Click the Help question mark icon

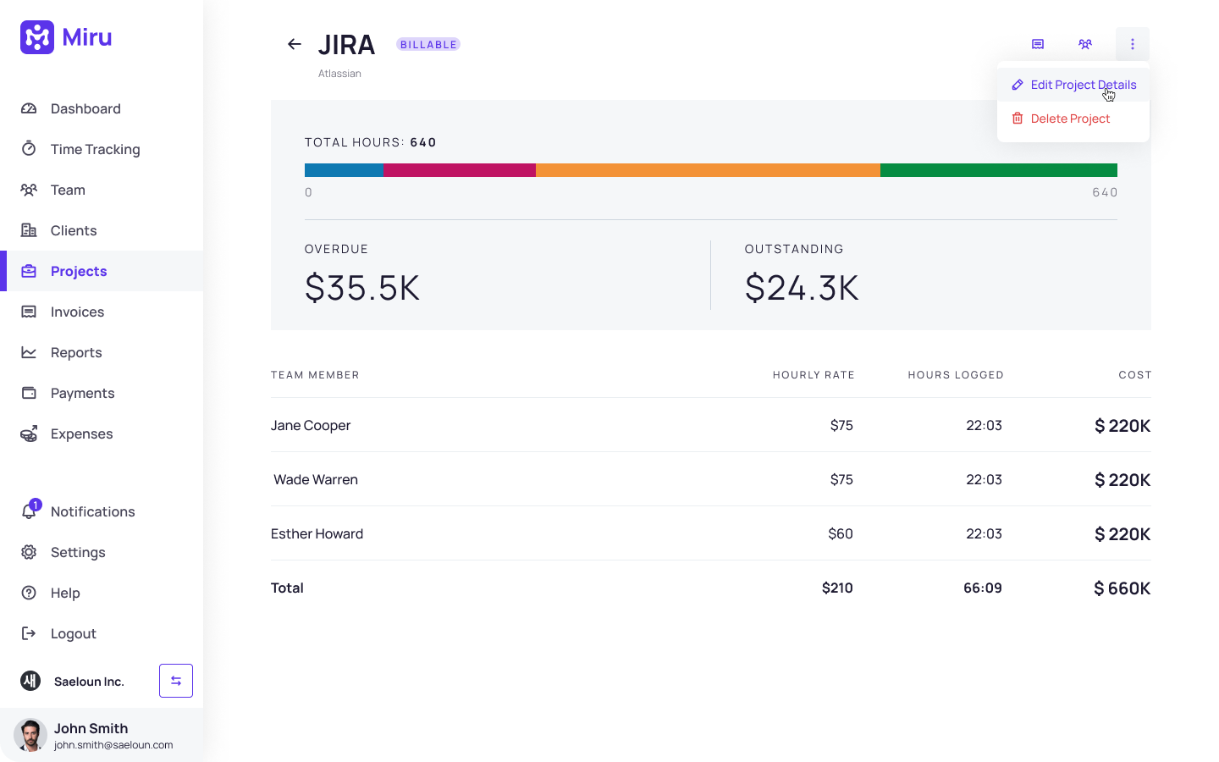(29, 593)
